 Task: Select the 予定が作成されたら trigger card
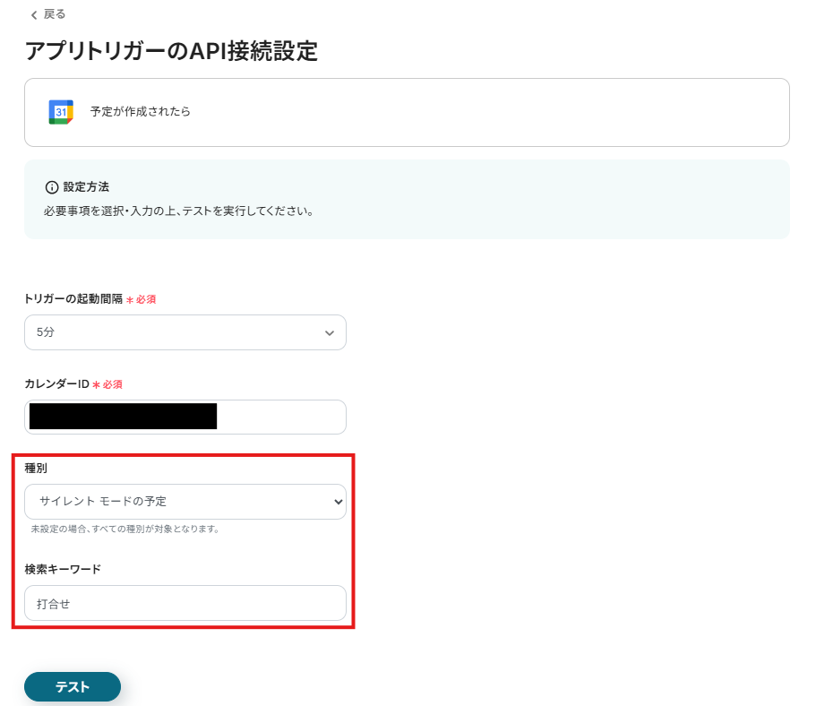tap(408, 111)
